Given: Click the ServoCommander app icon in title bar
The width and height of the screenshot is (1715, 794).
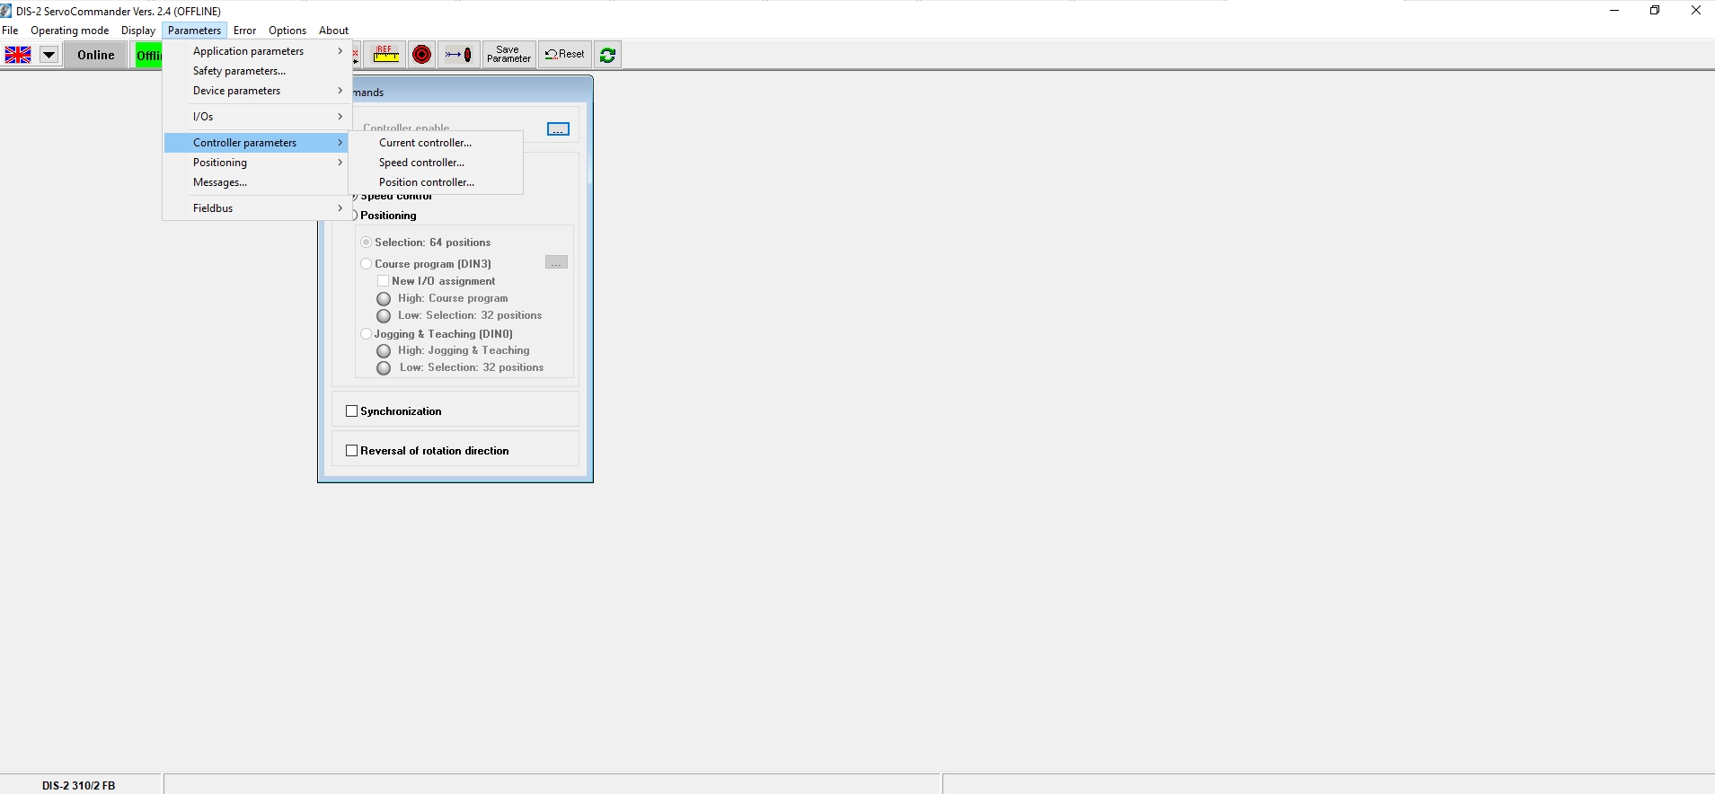Looking at the screenshot, I should point(6,11).
